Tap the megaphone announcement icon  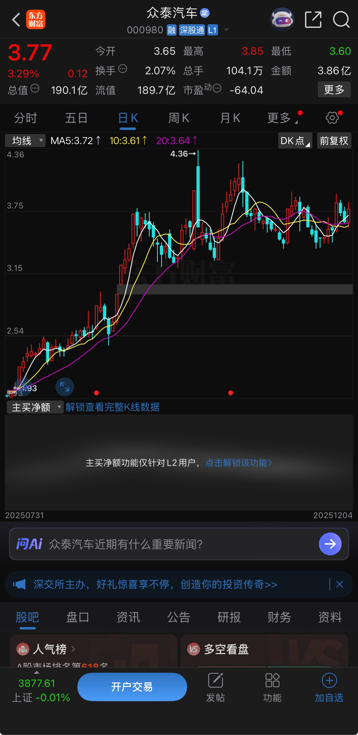[x=19, y=584]
